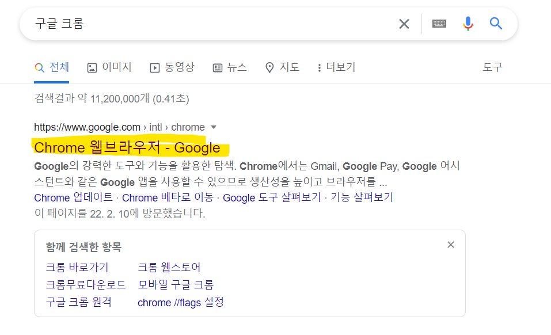Search related term 모바일 구글 크롬
Viewport: 551px width, 335px height.
tap(176, 284)
